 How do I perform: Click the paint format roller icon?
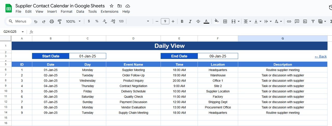(x=60, y=21)
